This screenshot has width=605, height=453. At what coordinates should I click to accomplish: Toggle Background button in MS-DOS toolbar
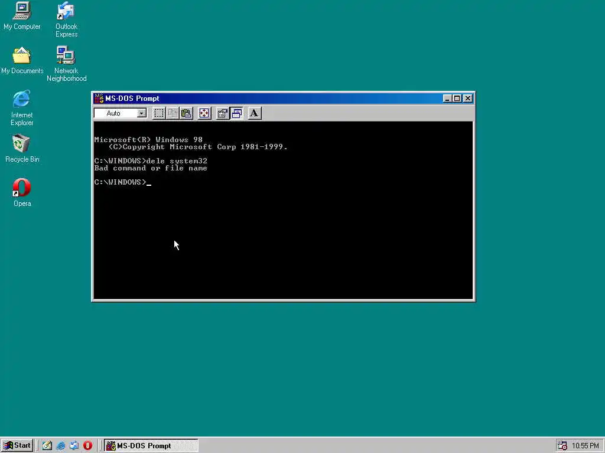coord(236,113)
